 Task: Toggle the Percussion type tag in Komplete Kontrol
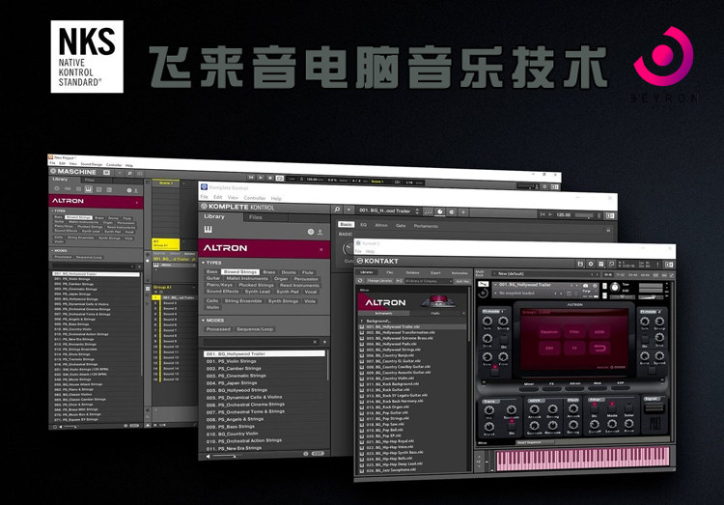pyautogui.click(x=306, y=279)
